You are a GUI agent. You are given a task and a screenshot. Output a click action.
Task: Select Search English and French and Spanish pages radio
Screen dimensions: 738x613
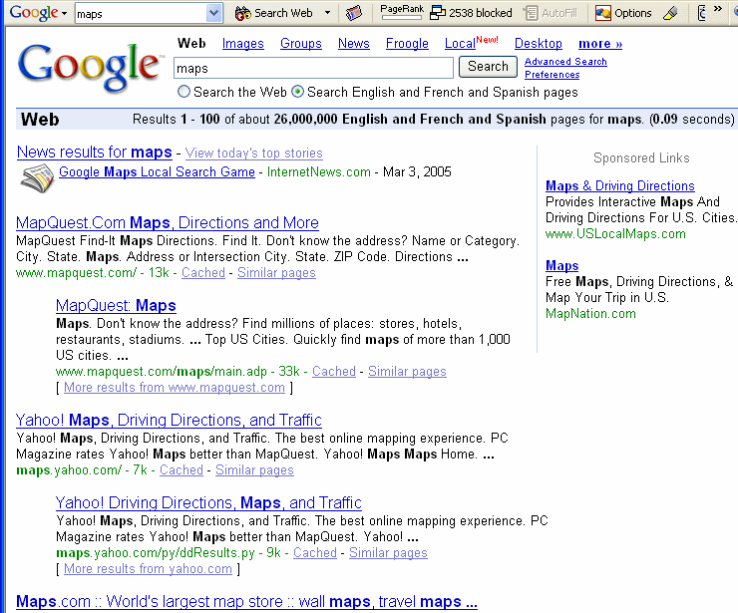click(297, 92)
